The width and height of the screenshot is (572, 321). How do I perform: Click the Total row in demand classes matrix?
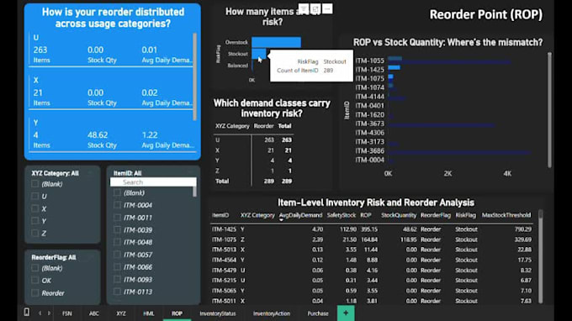(x=253, y=181)
